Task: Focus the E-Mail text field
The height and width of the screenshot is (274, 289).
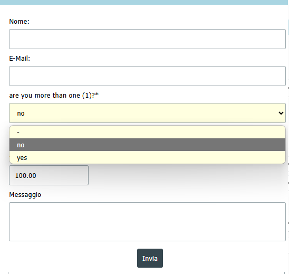Action: point(147,76)
